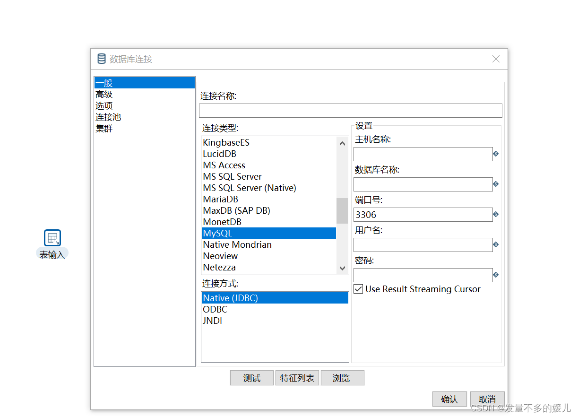Click the 浏览 button

pos(342,378)
